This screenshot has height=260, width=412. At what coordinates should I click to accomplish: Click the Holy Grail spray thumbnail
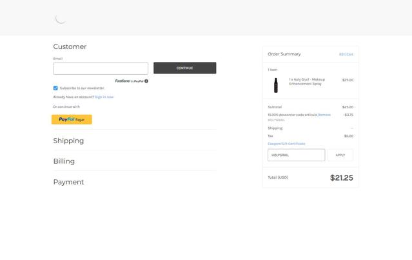[x=275, y=85]
